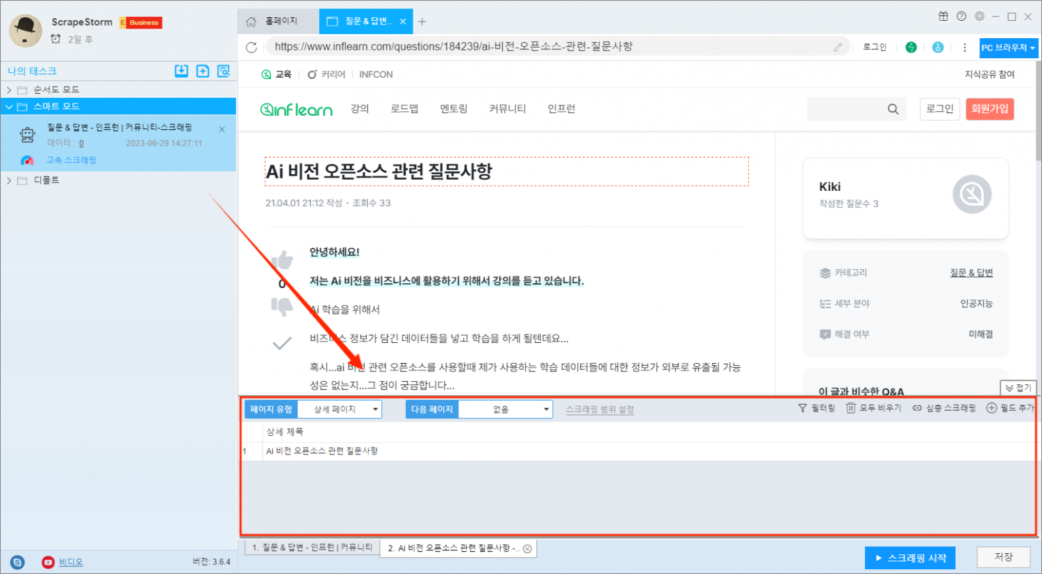Click the red 회원가입 button
This screenshot has width=1042, height=574.
[990, 109]
